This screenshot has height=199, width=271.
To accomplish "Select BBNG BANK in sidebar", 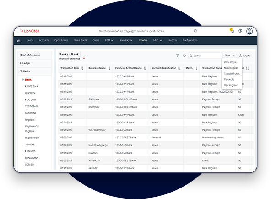I will [x=32, y=158].
